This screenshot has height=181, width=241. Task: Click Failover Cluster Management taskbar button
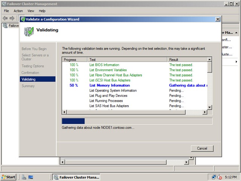[76, 177]
